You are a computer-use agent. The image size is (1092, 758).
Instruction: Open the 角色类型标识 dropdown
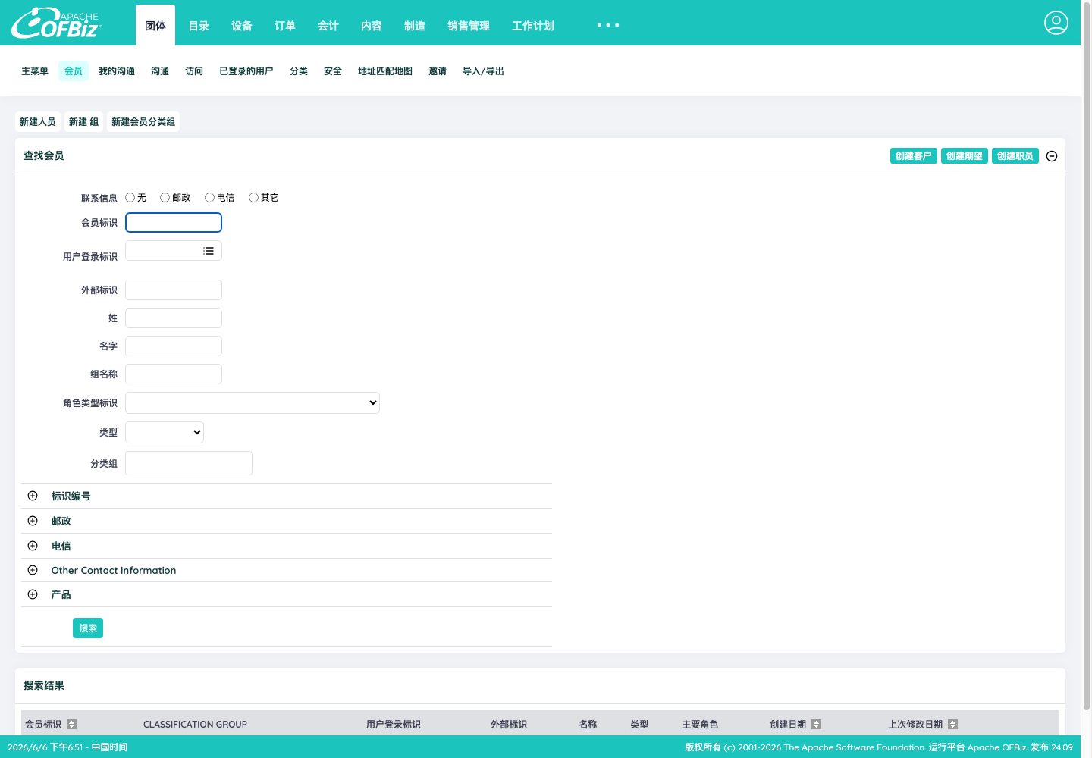(253, 402)
